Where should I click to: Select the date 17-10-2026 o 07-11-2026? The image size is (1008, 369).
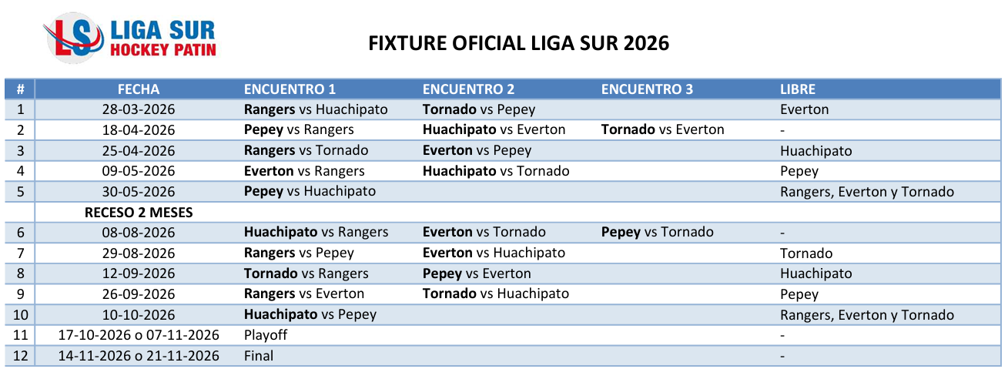tap(139, 335)
